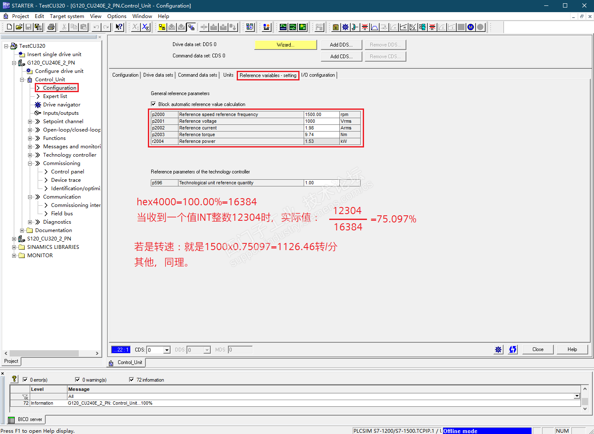Select Expert list in the project tree
The height and width of the screenshot is (434, 594).
[55, 96]
